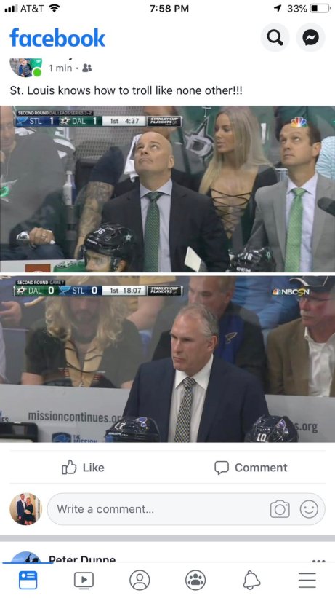Open options dots on Peter Dunne post
335x598 pixels.
click(x=318, y=561)
